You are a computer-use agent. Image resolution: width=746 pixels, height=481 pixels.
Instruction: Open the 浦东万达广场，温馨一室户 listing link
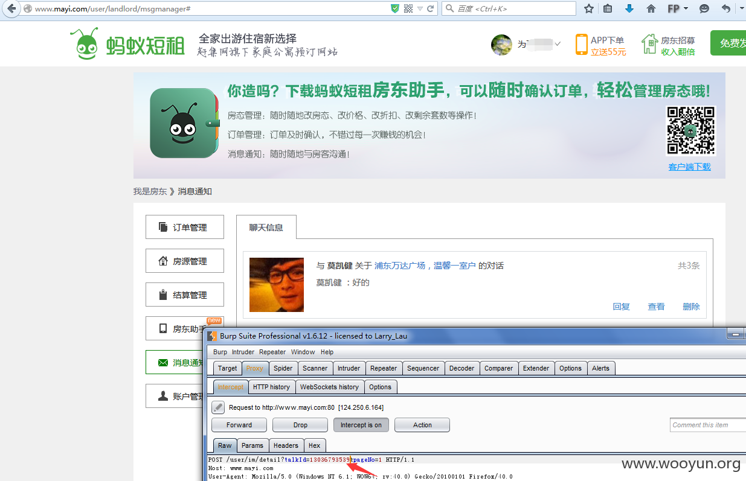[425, 266]
